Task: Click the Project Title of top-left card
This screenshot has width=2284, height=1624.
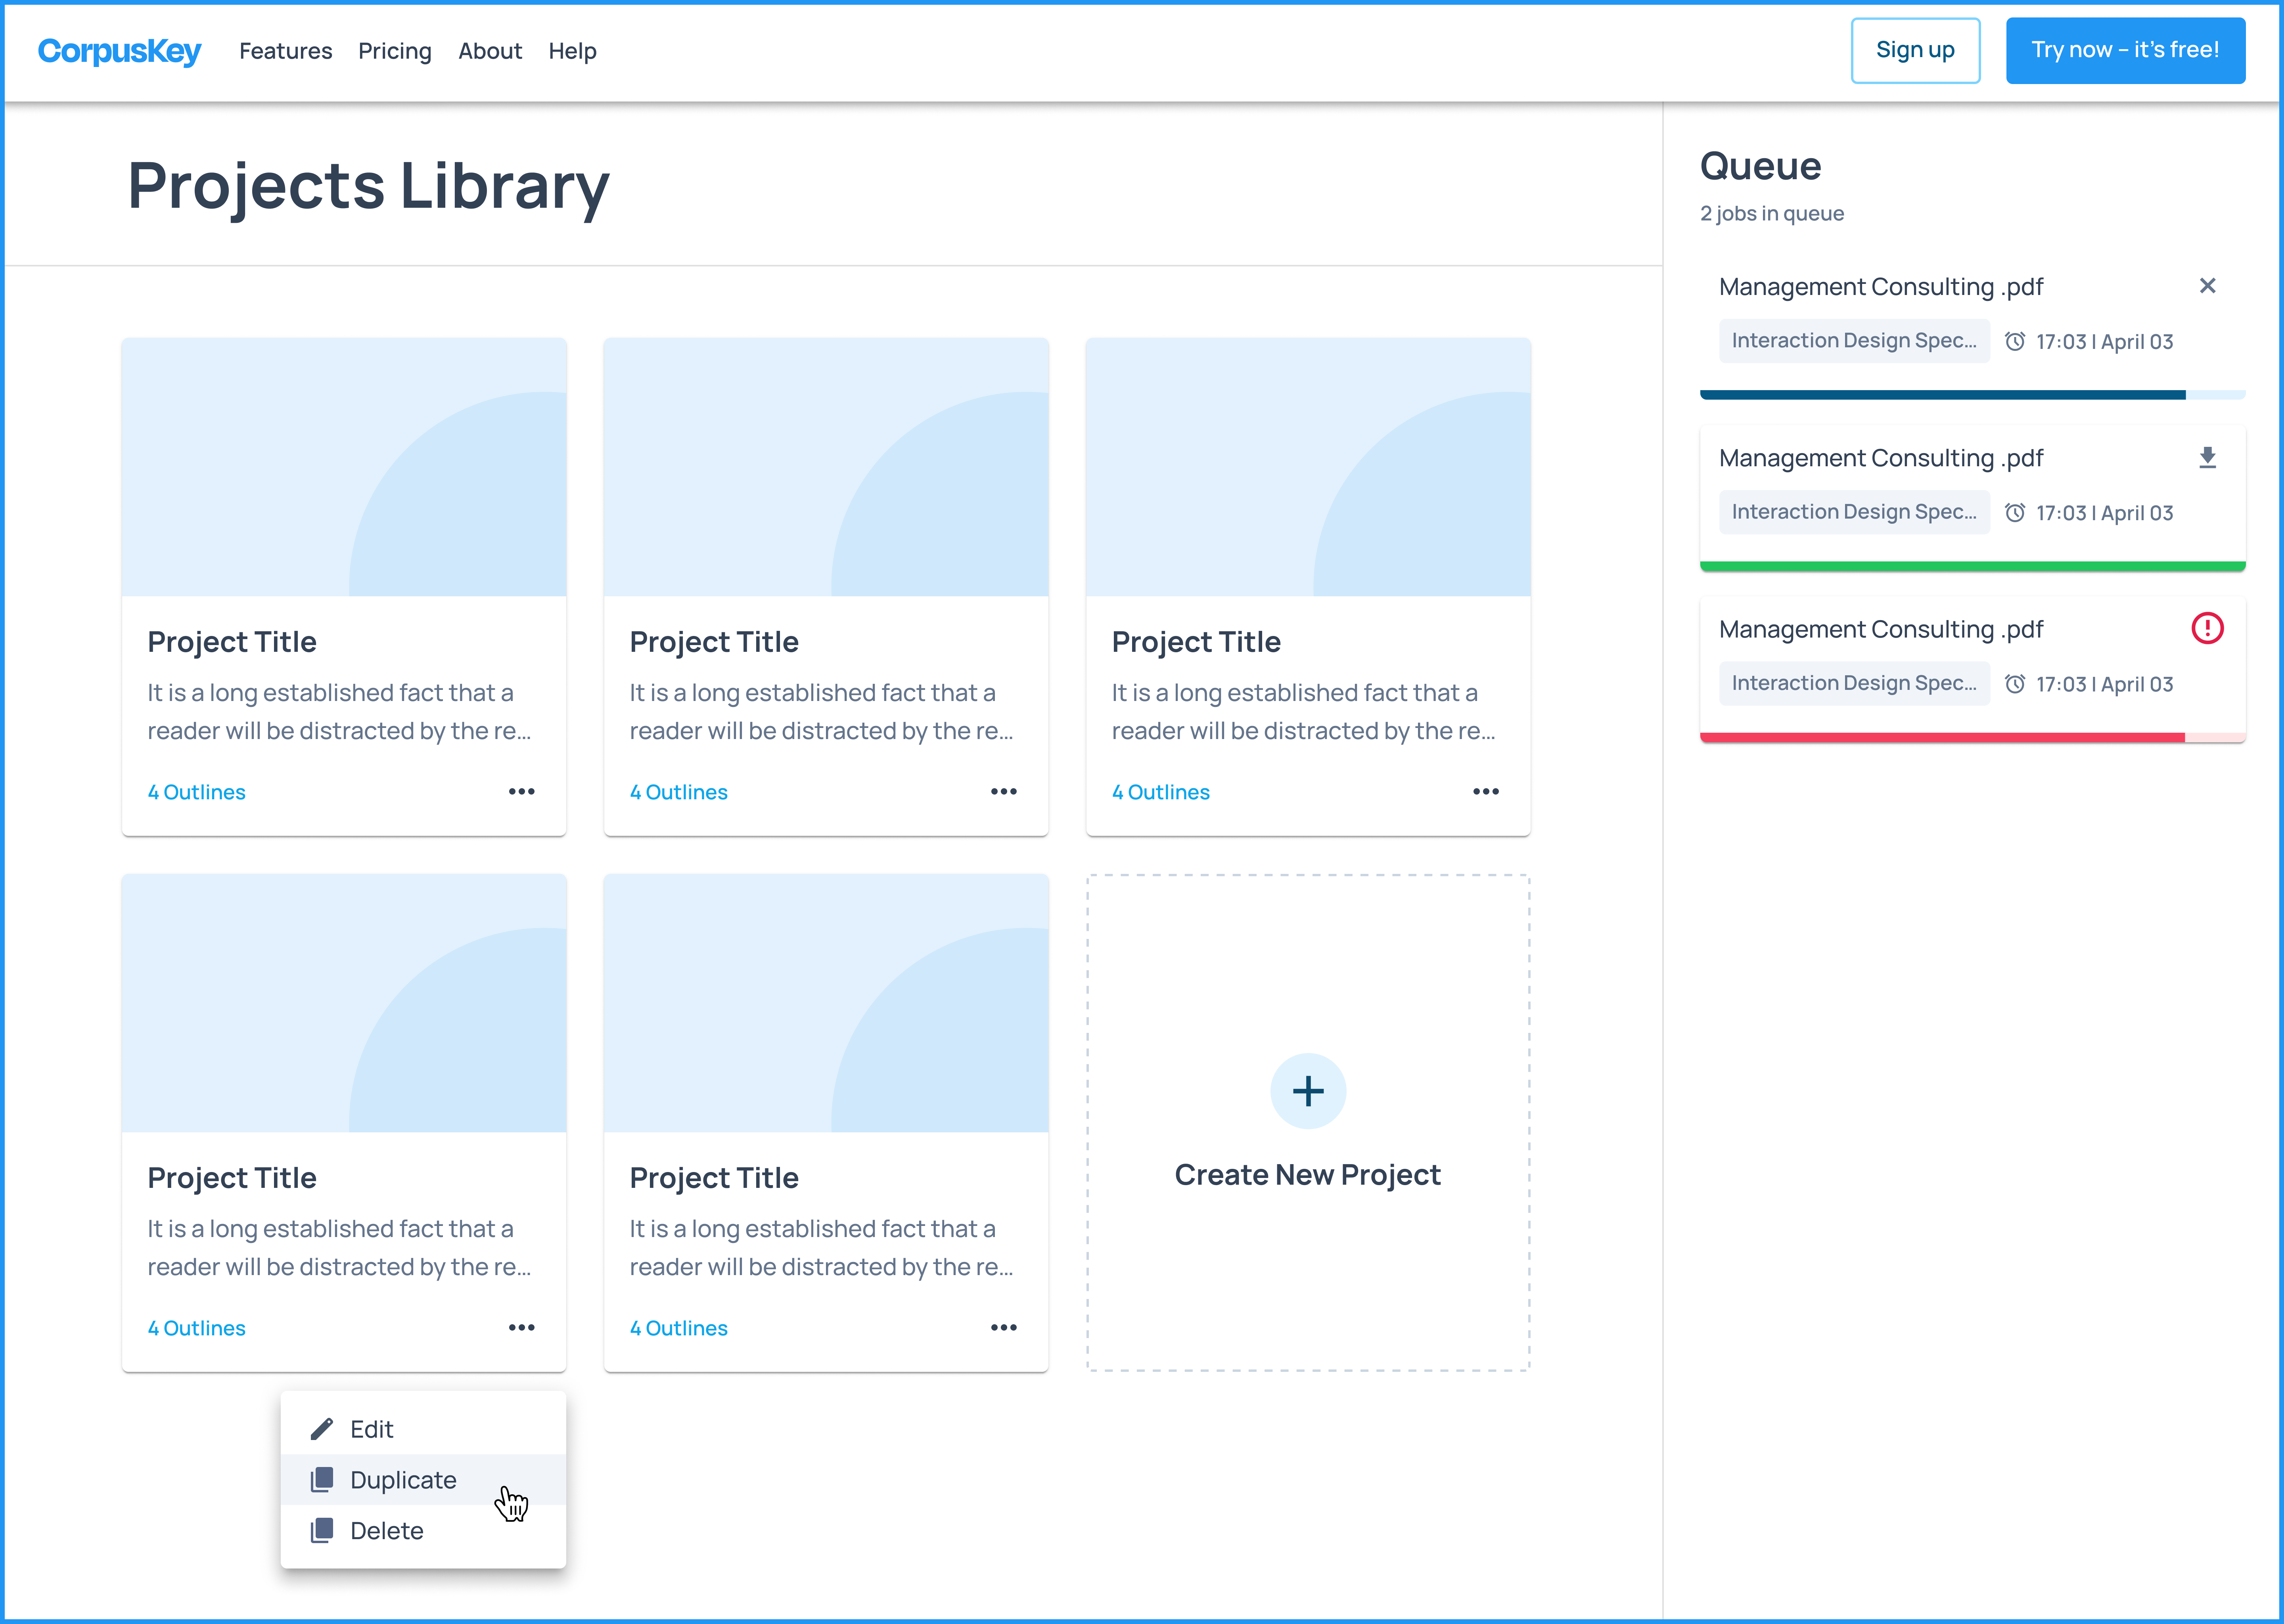Action: (x=232, y=642)
